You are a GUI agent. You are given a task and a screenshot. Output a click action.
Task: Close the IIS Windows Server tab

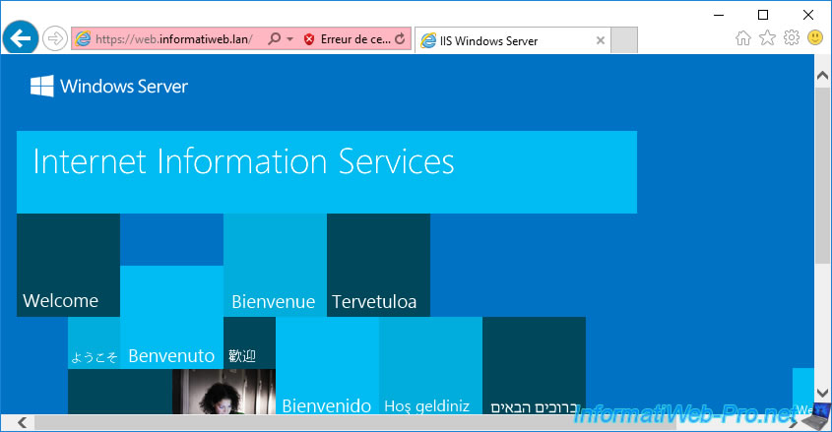point(600,40)
